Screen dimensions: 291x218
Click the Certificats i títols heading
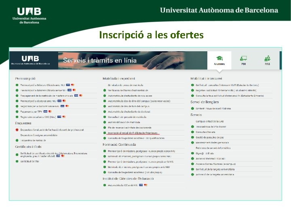click(28, 147)
